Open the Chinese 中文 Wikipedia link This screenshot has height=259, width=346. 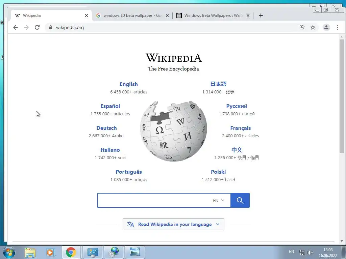tap(237, 150)
